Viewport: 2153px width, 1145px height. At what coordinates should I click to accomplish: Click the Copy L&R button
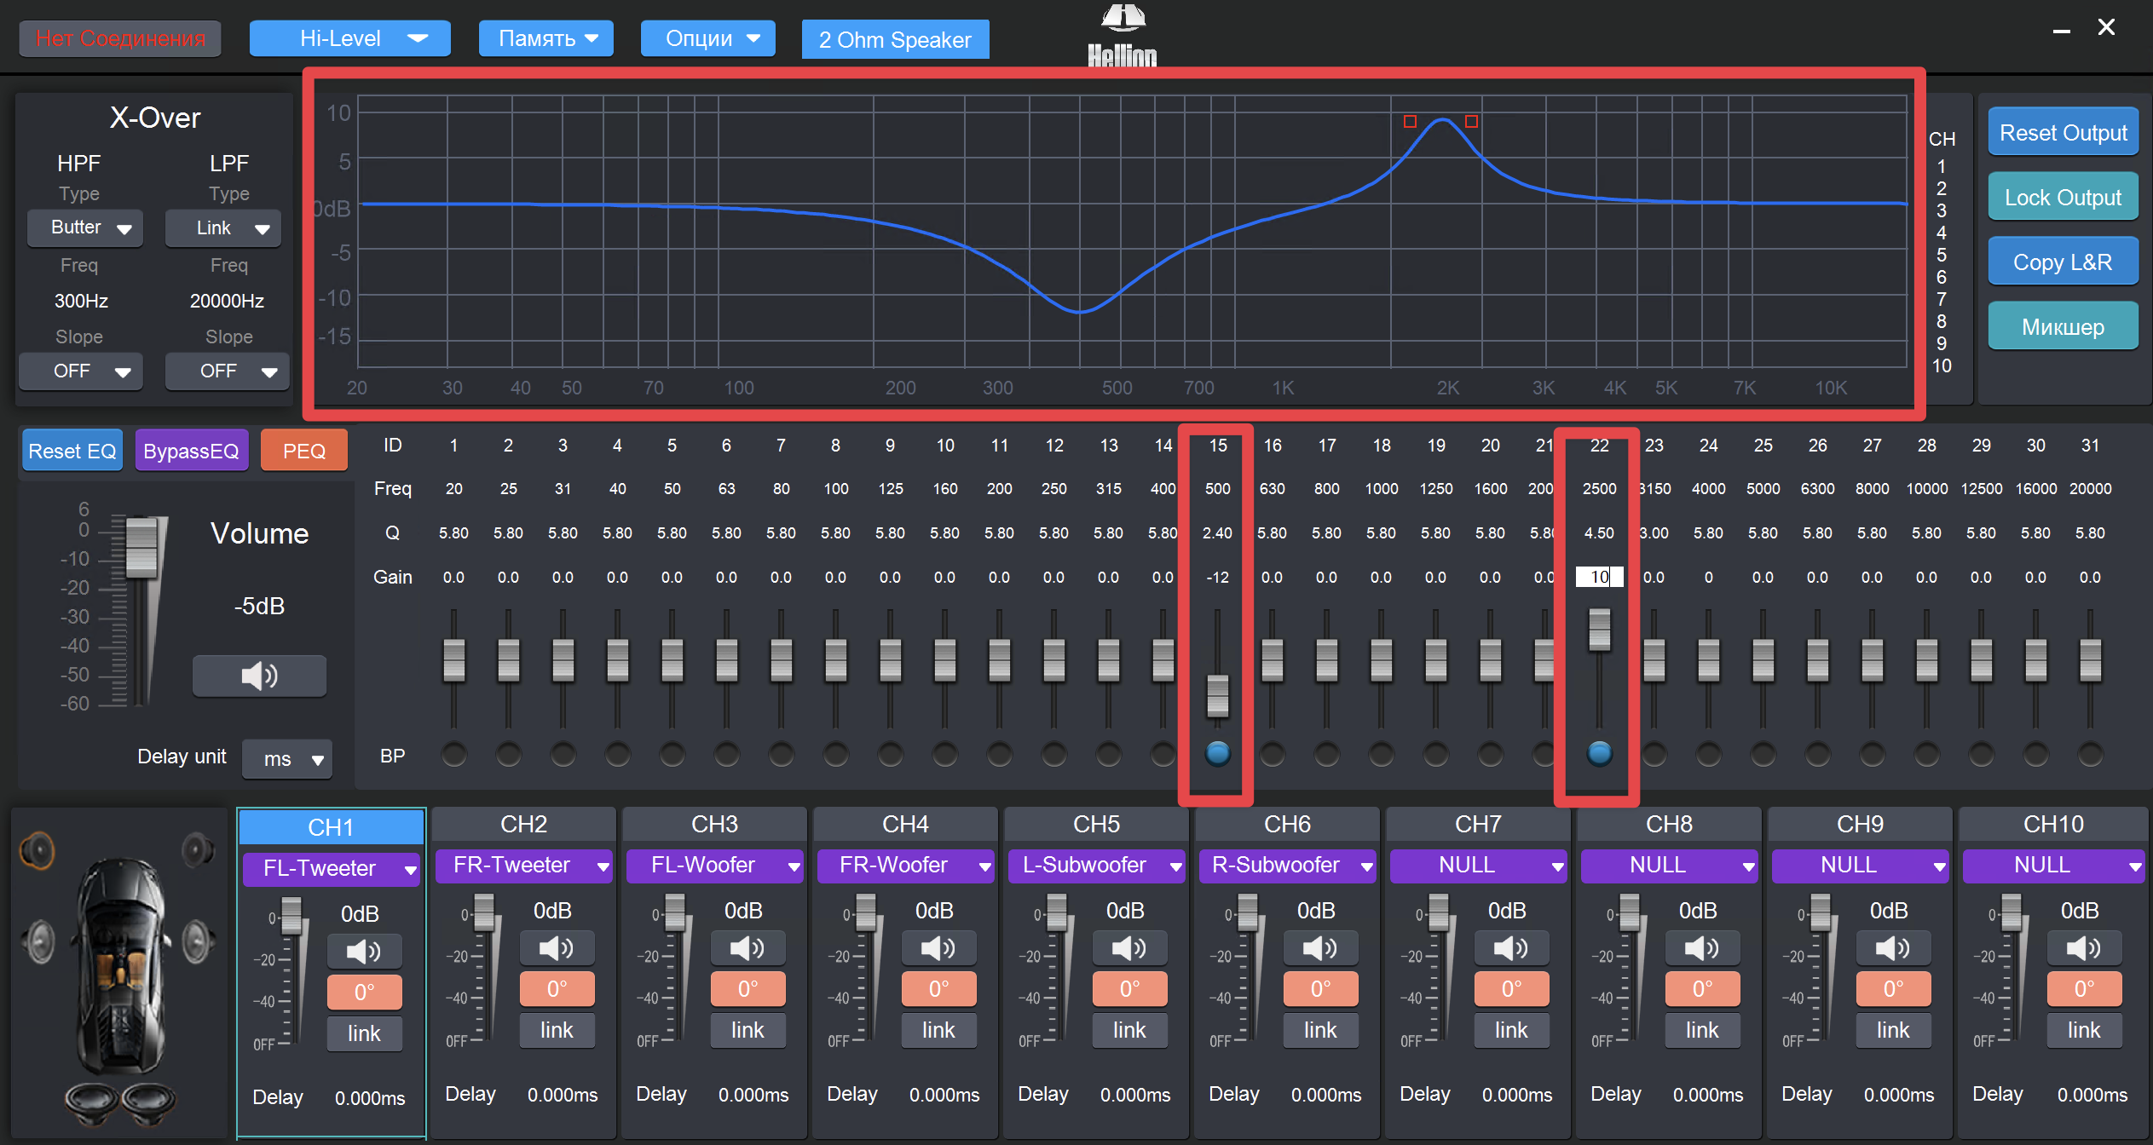tap(2063, 262)
